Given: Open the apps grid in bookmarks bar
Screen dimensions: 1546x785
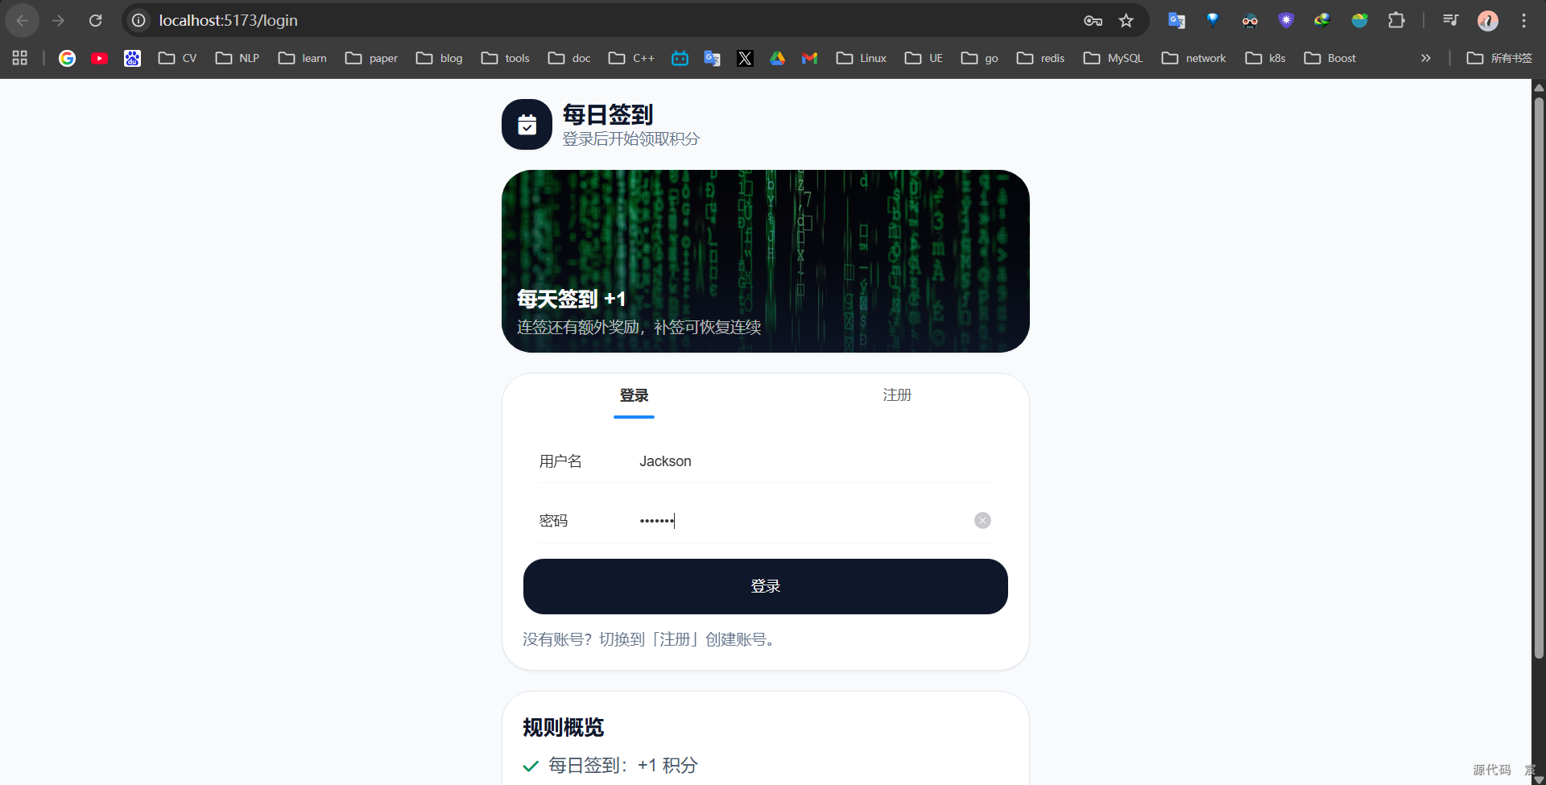Looking at the screenshot, I should tap(20, 58).
